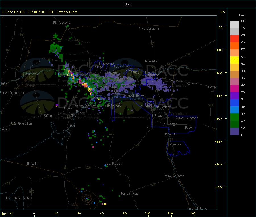
Task: Click the Morados location label
Action: pyautogui.click(x=33, y=164)
